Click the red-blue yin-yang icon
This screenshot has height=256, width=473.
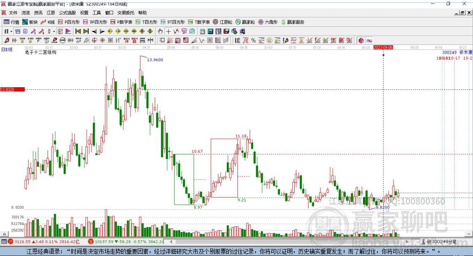pos(361,41)
